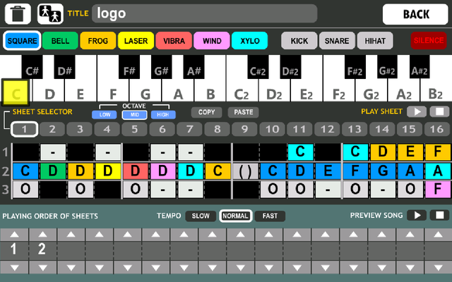The width and height of the screenshot is (452, 282).
Task: Click up arrow above order slot 1
Action: (x=14, y=235)
